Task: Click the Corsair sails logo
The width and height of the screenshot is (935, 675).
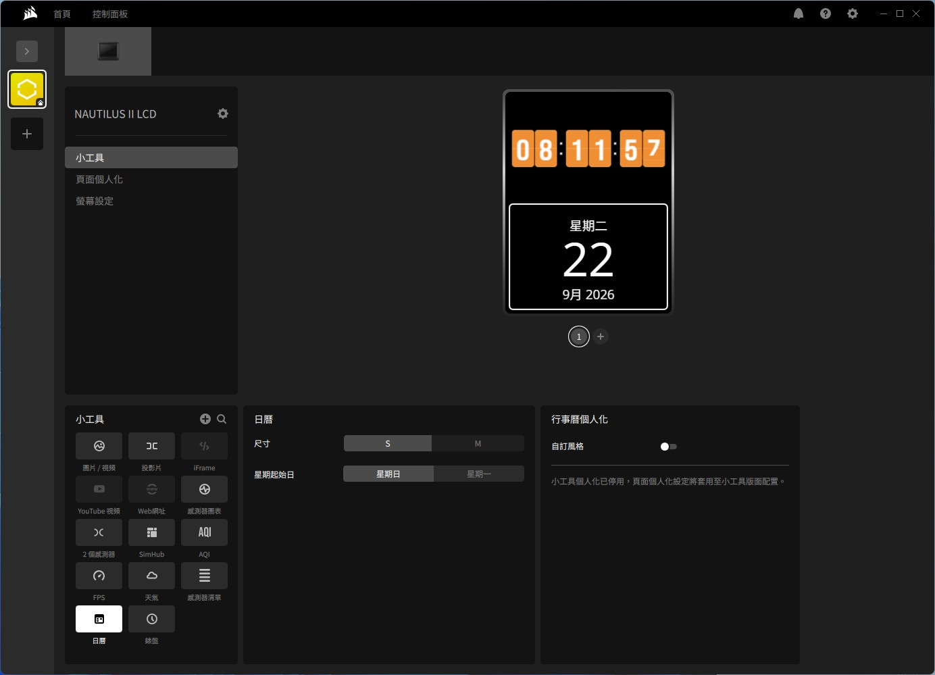Action: tap(30, 14)
